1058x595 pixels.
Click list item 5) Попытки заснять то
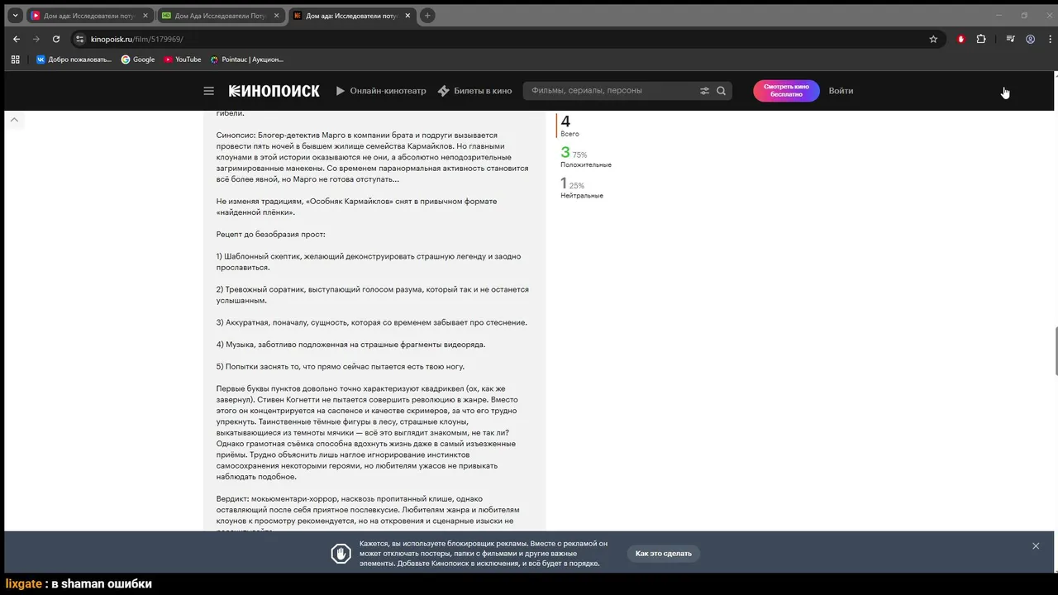coord(341,366)
